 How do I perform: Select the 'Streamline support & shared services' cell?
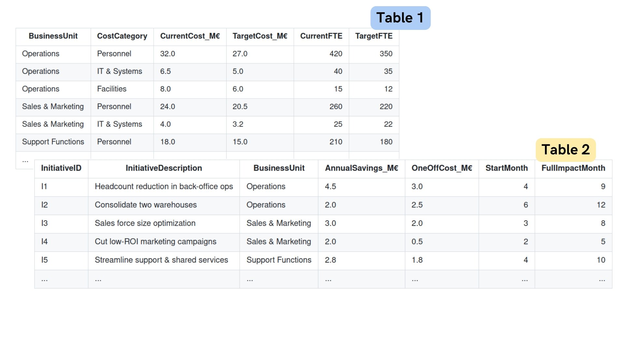(161, 260)
